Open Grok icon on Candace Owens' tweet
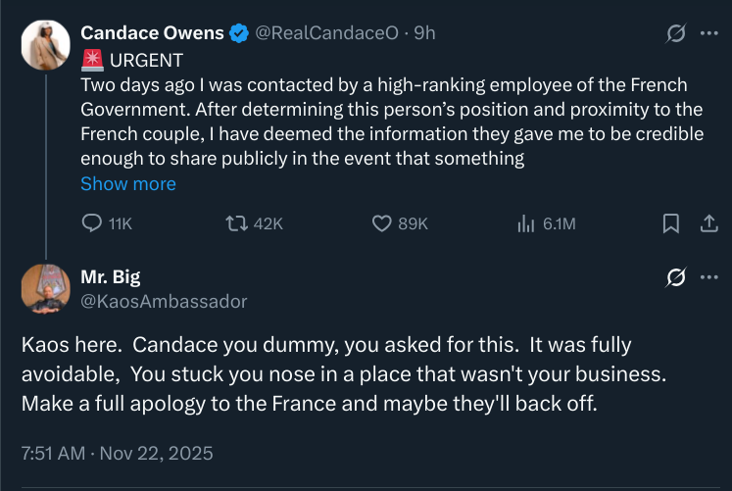 pos(676,33)
